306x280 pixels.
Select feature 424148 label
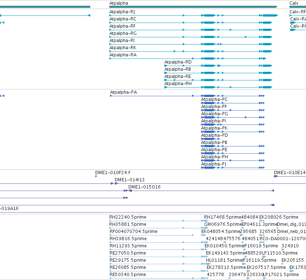[214, 239]
